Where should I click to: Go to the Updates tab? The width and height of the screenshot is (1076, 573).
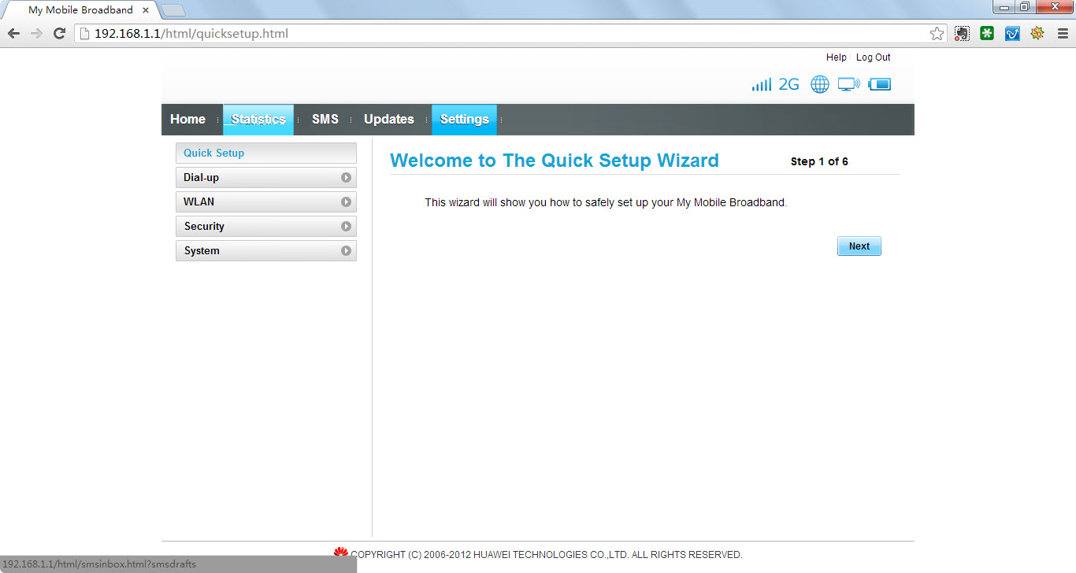(x=388, y=120)
